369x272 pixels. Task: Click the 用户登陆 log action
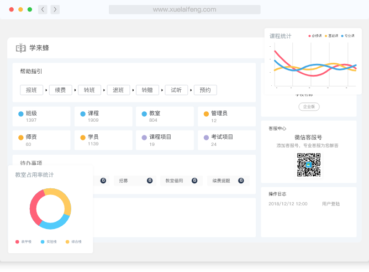pyautogui.click(x=331, y=204)
